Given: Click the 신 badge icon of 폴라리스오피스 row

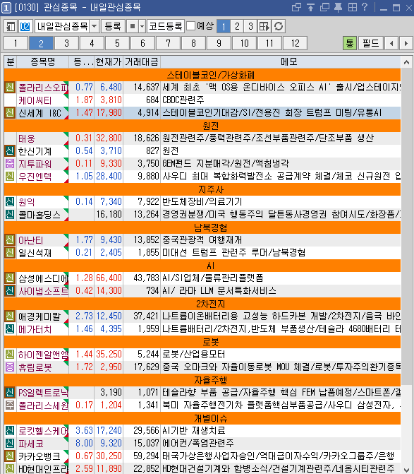Looking at the screenshot, I should coord(10,88).
